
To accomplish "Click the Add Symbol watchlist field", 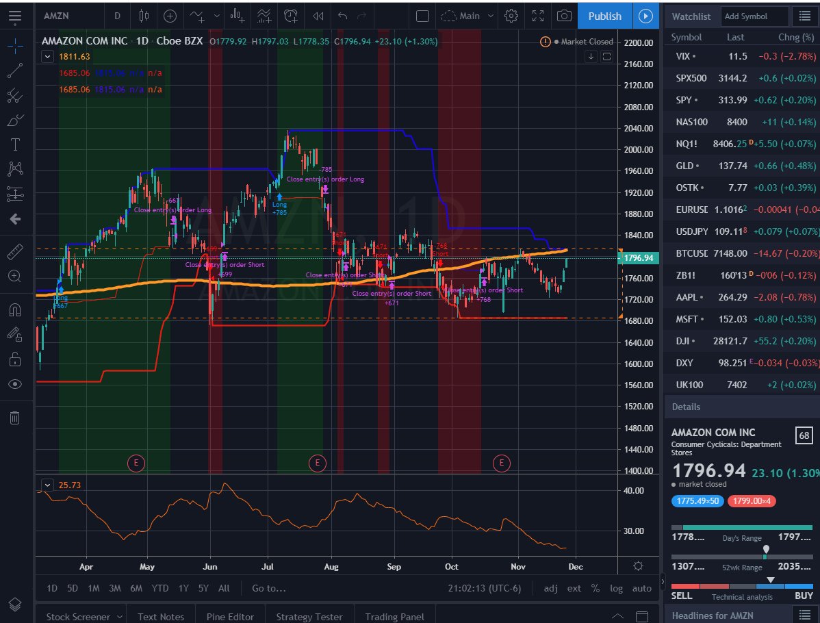I will pyautogui.click(x=754, y=16).
